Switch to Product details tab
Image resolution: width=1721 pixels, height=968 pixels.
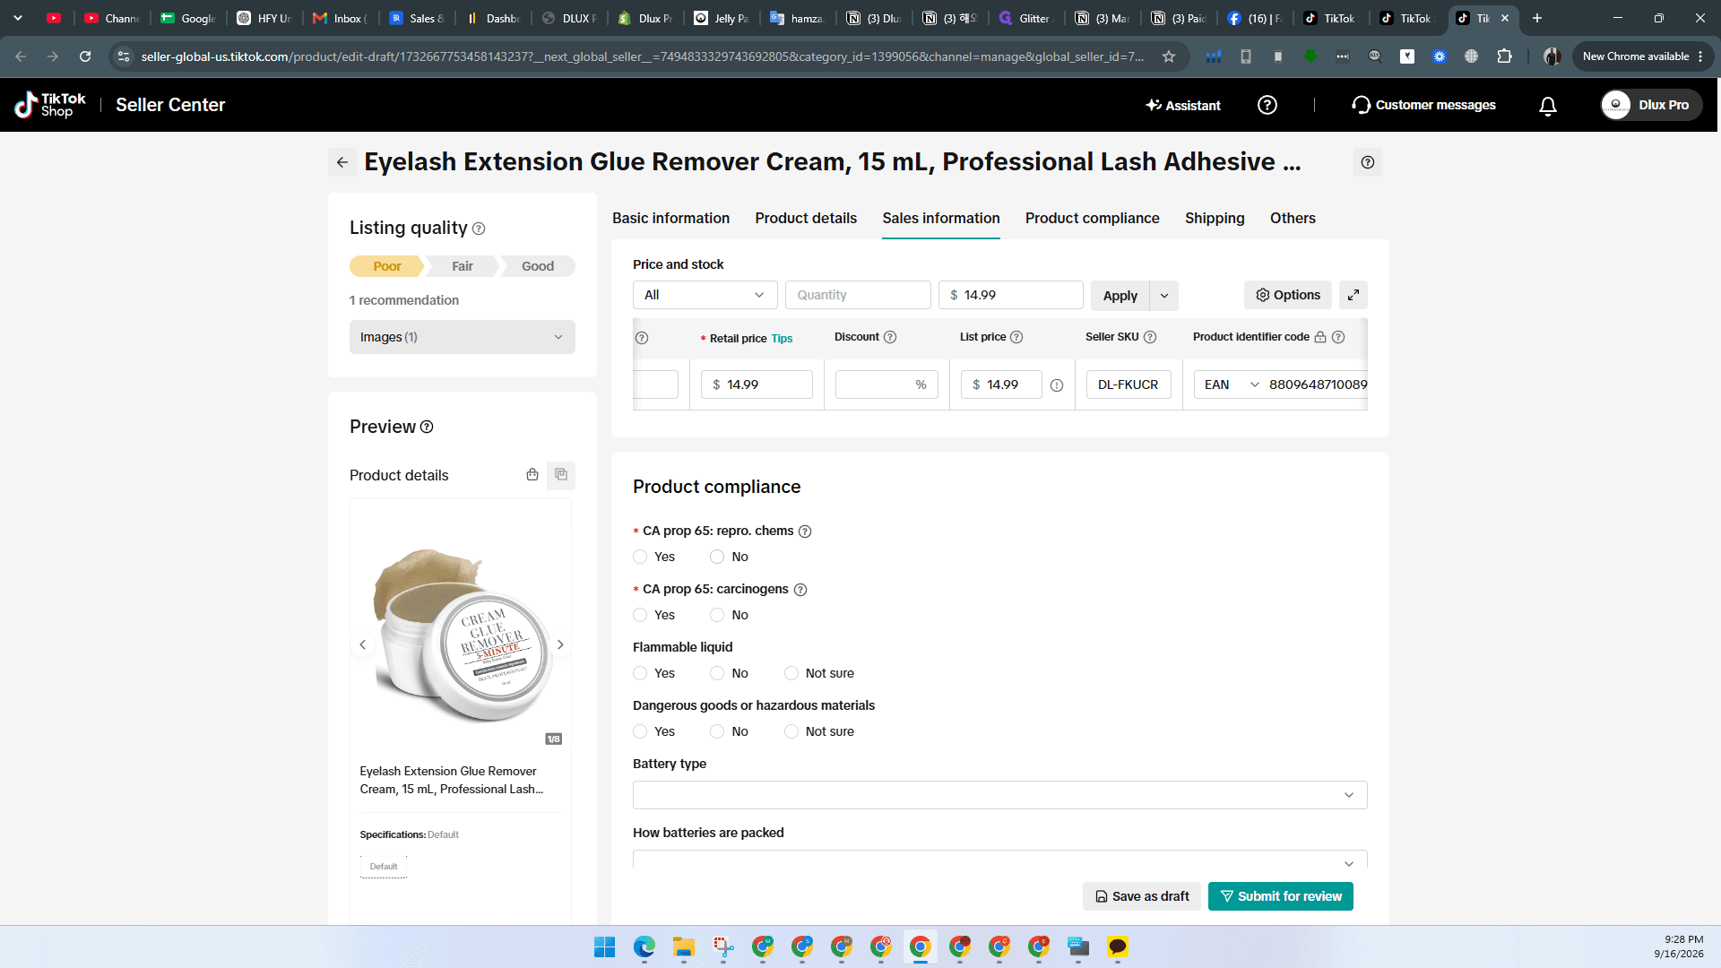coord(806,218)
